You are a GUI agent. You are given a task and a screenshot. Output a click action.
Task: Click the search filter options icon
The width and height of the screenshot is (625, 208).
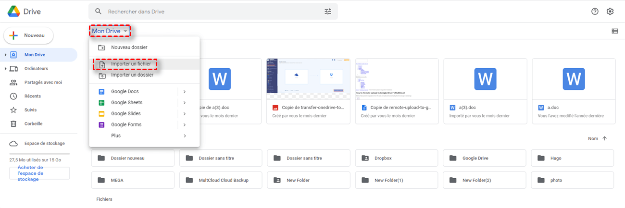click(x=328, y=12)
